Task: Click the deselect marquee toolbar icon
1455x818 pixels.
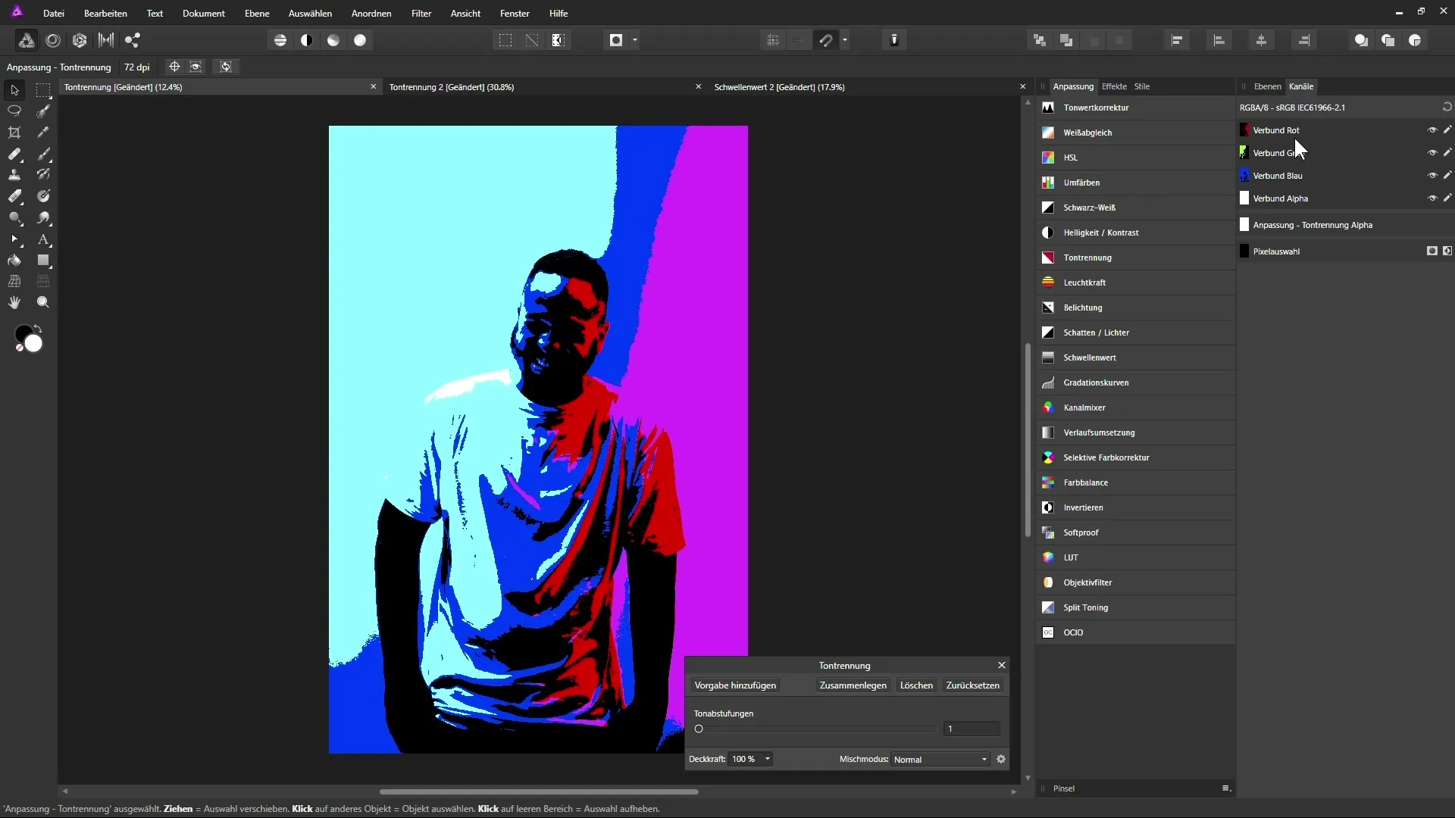Action: click(x=532, y=40)
